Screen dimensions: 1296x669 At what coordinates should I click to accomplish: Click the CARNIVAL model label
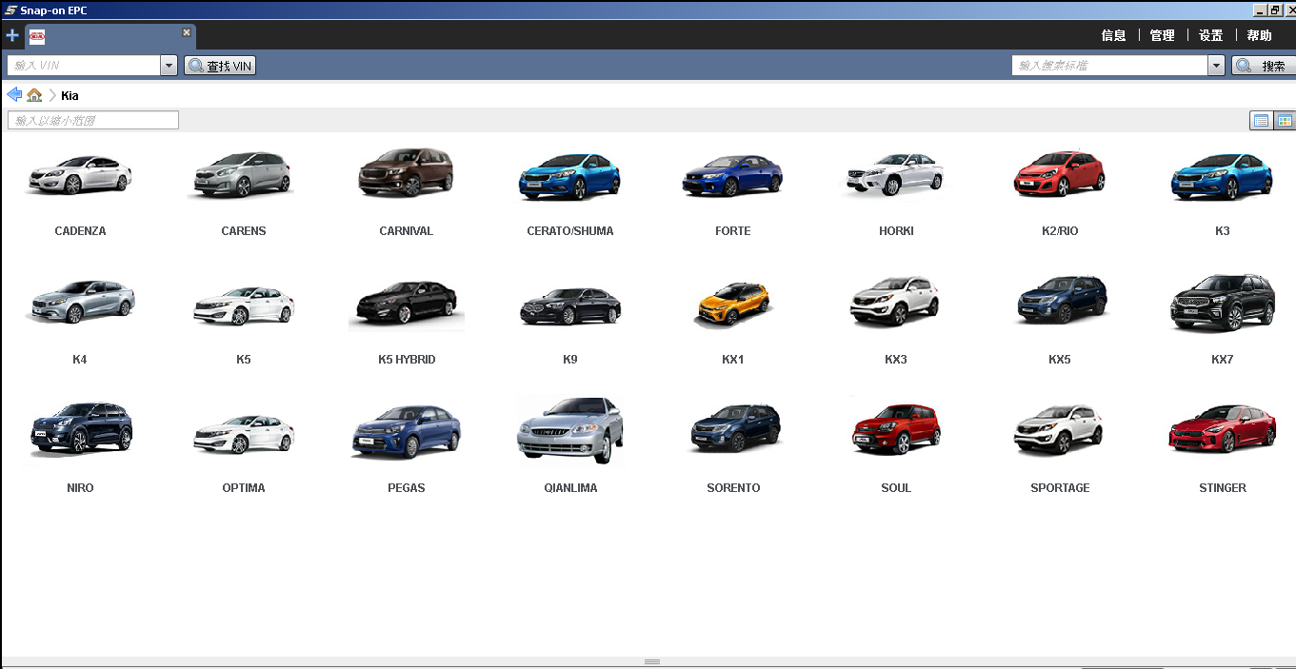[x=407, y=231]
